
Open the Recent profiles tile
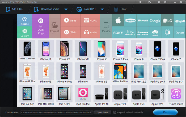(x=25, y=20)
